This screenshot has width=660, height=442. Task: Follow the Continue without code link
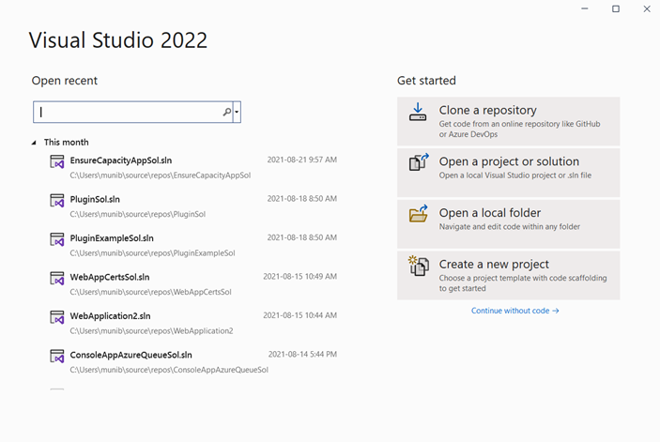[x=514, y=311]
